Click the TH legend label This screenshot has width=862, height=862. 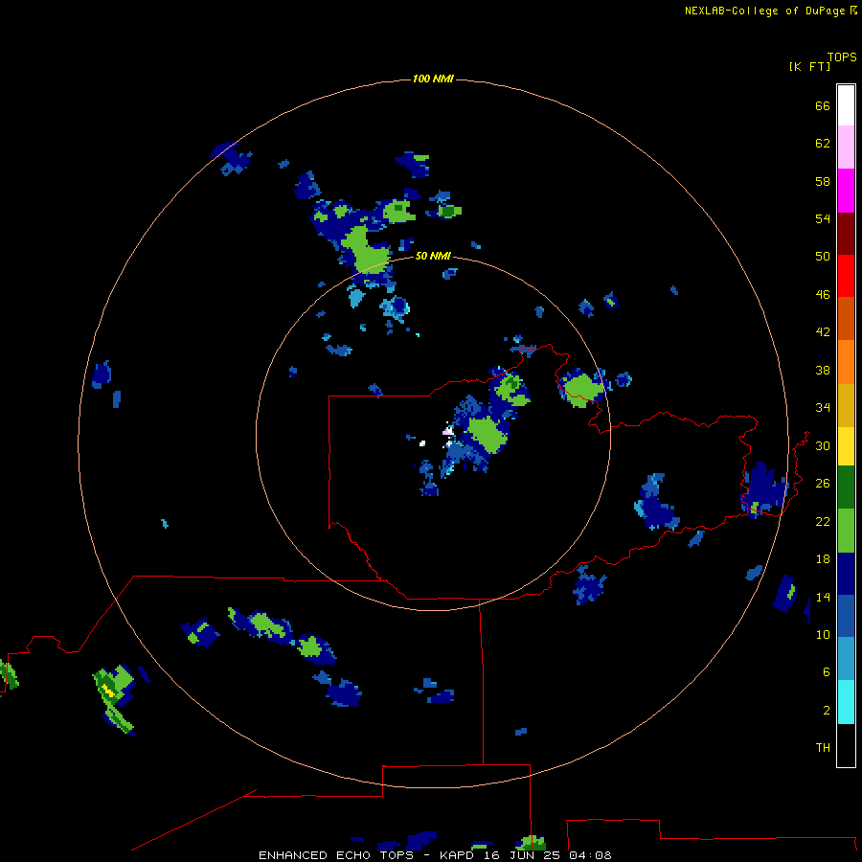823,747
